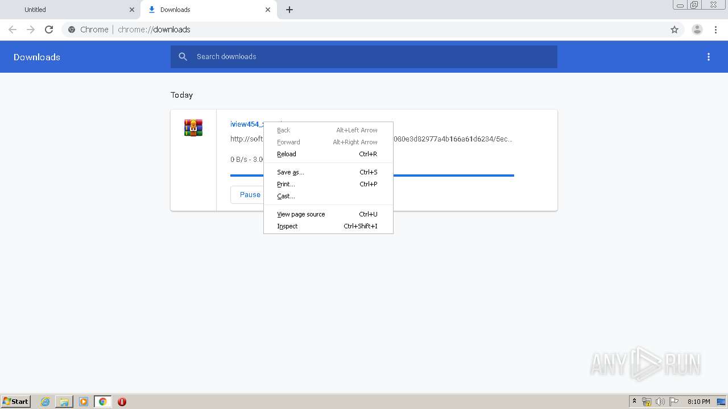Screen dimensions: 728x409
Task: Switch to the Downloads tab
Action: pos(209,10)
